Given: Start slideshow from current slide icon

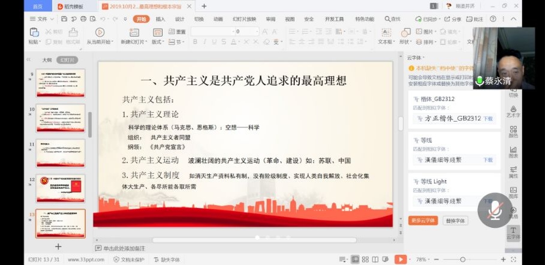Looking at the screenshot, I should click(x=100, y=33).
